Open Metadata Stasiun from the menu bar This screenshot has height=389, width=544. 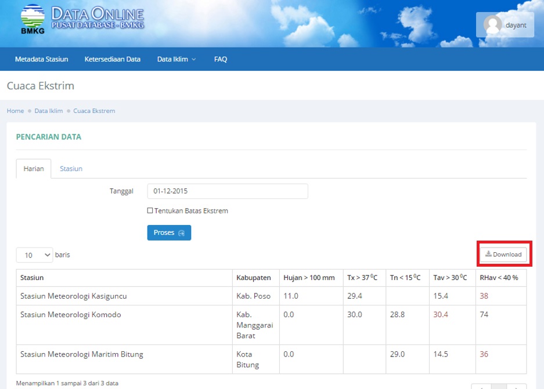tap(41, 59)
